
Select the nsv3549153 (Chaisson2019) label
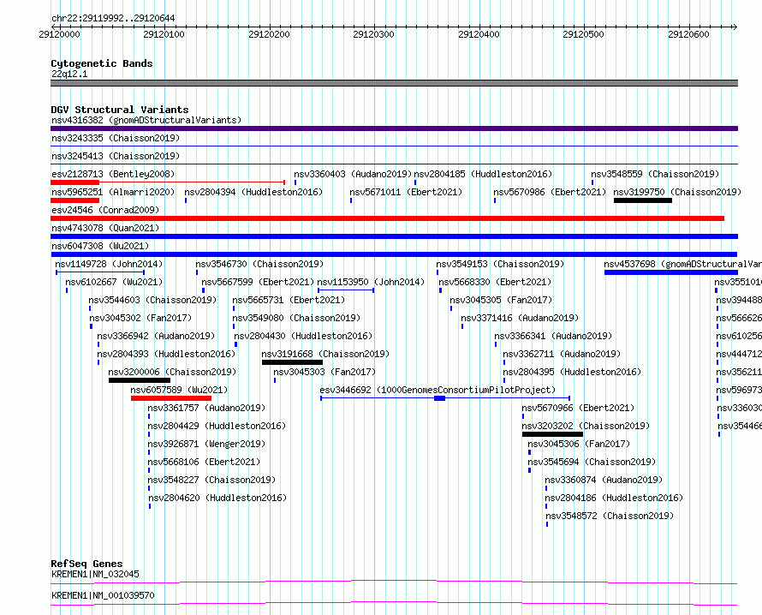point(500,264)
